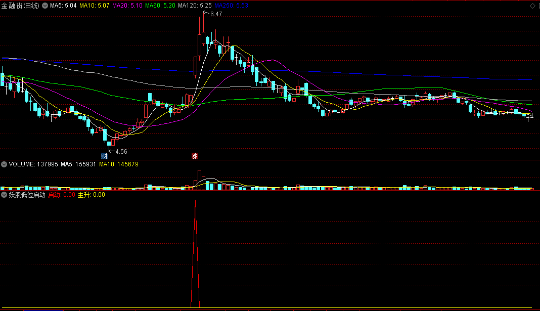
Task: Select the MA5: 5.04 label
Action: point(63,6)
